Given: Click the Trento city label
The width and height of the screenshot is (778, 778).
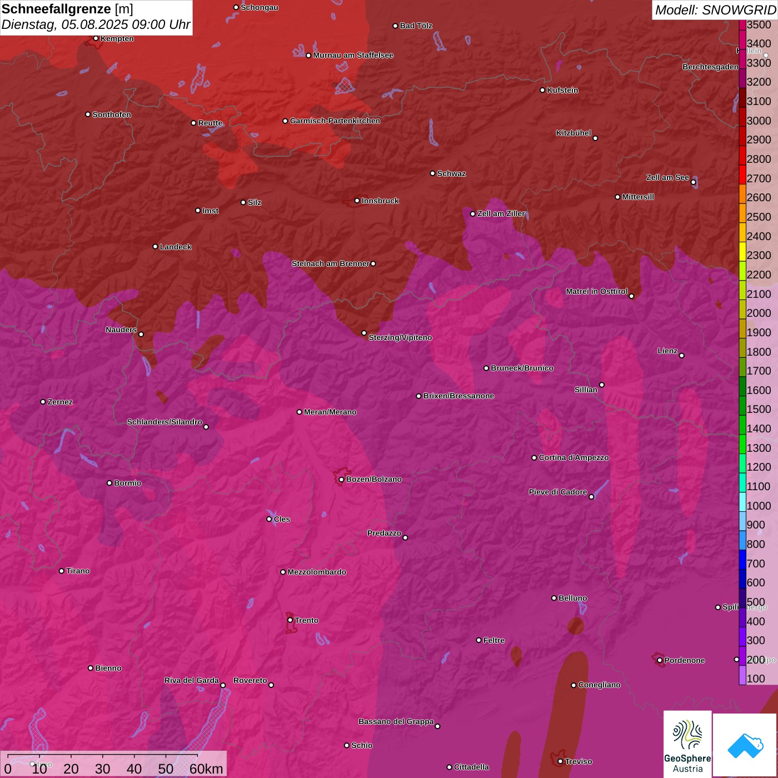Looking at the screenshot, I should (x=306, y=620).
